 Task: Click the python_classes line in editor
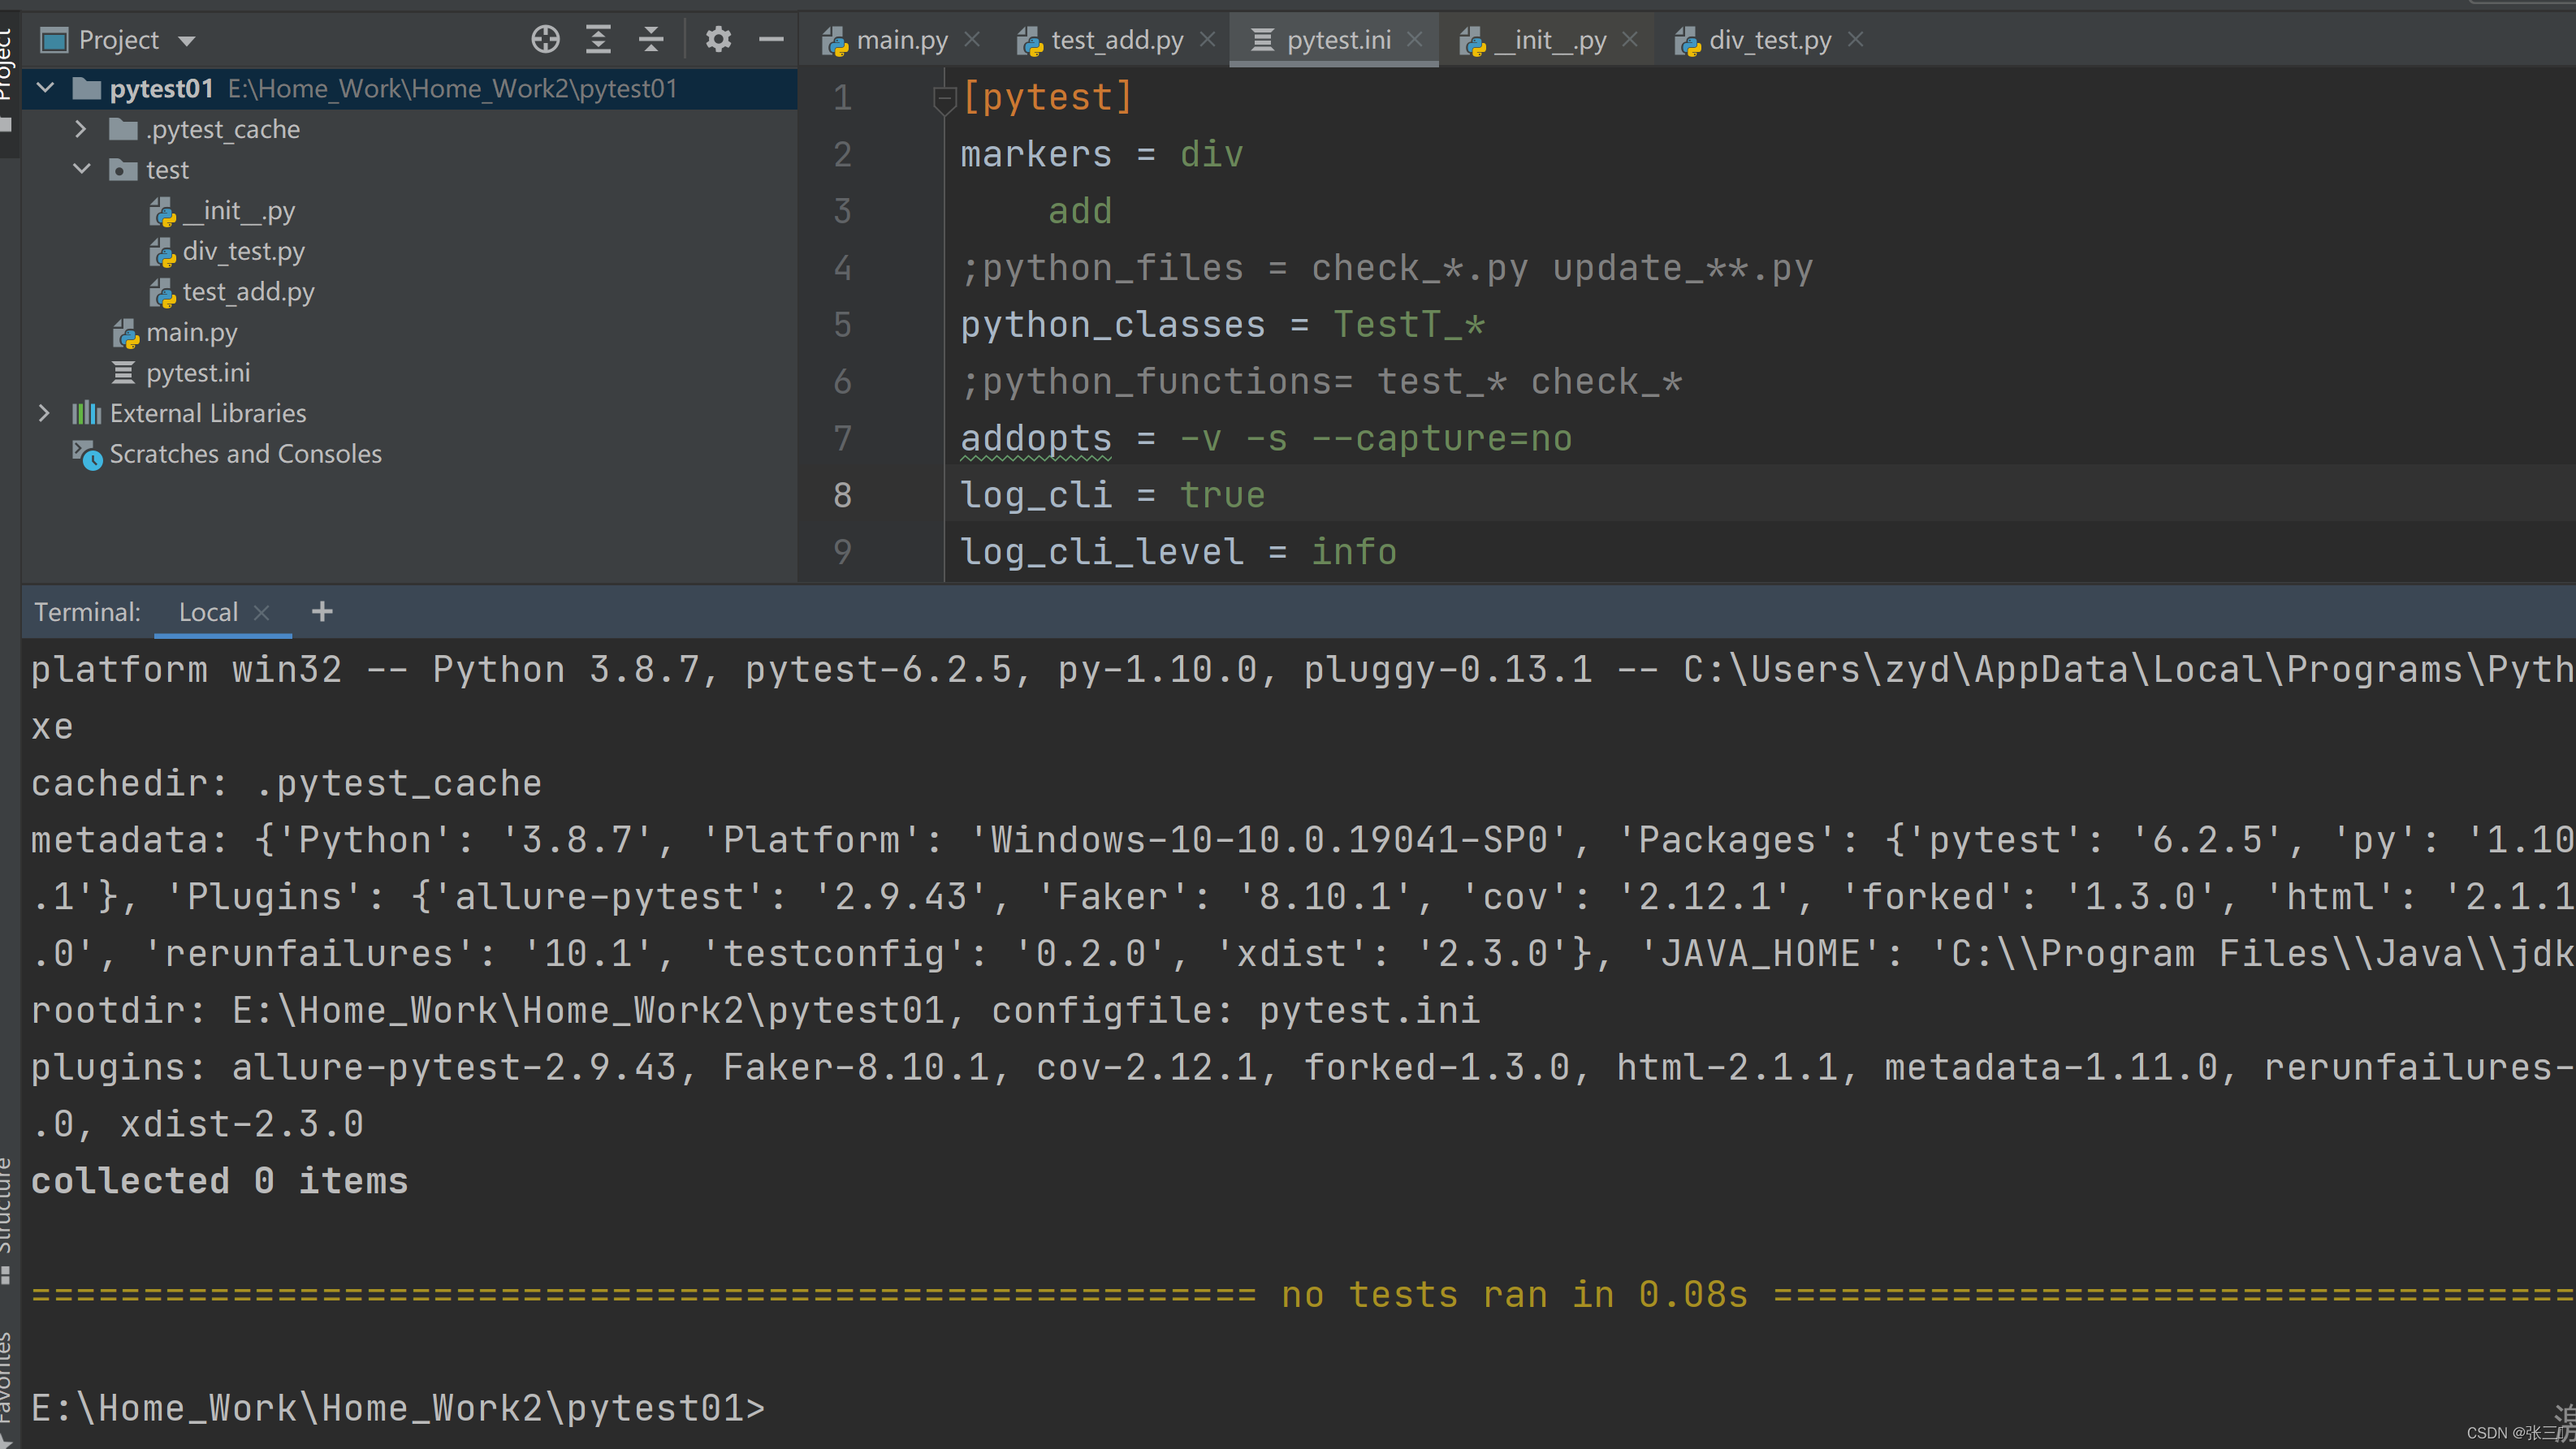click(x=1222, y=326)
